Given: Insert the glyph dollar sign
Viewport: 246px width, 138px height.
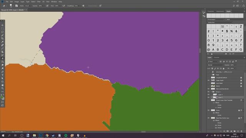Looking at the screenshot, I should point(227,31).
